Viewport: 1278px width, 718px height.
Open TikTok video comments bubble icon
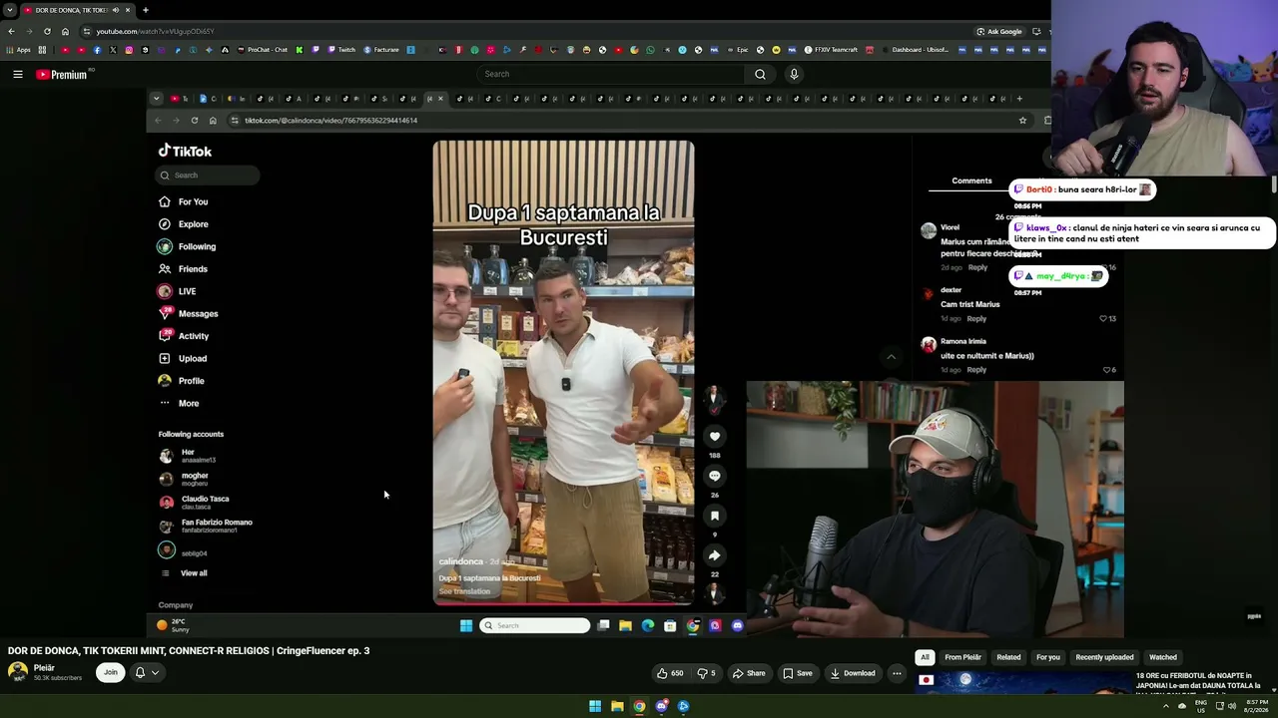coord(715,476)
